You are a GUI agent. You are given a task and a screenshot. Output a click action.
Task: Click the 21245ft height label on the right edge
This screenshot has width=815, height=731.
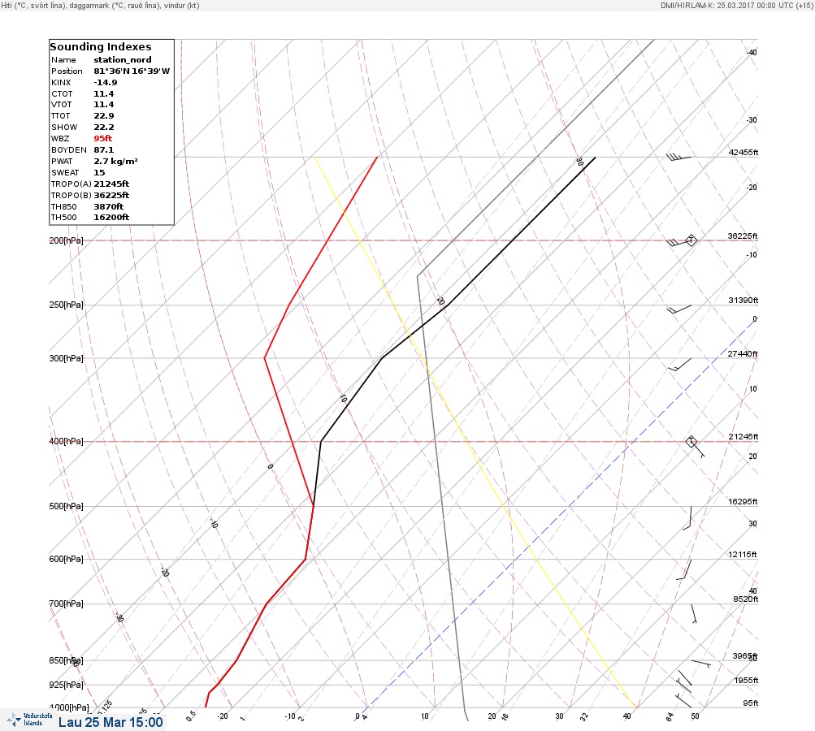(743, 437)
